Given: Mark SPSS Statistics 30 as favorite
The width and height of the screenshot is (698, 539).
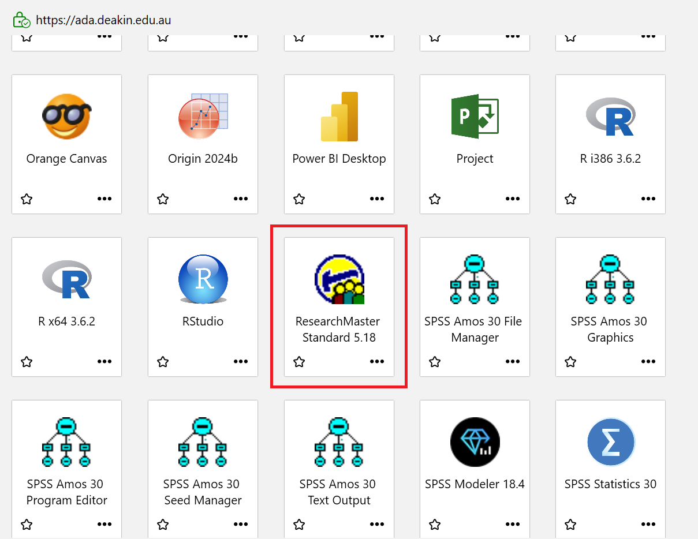Looking at the screenshot, I should 570,524.
